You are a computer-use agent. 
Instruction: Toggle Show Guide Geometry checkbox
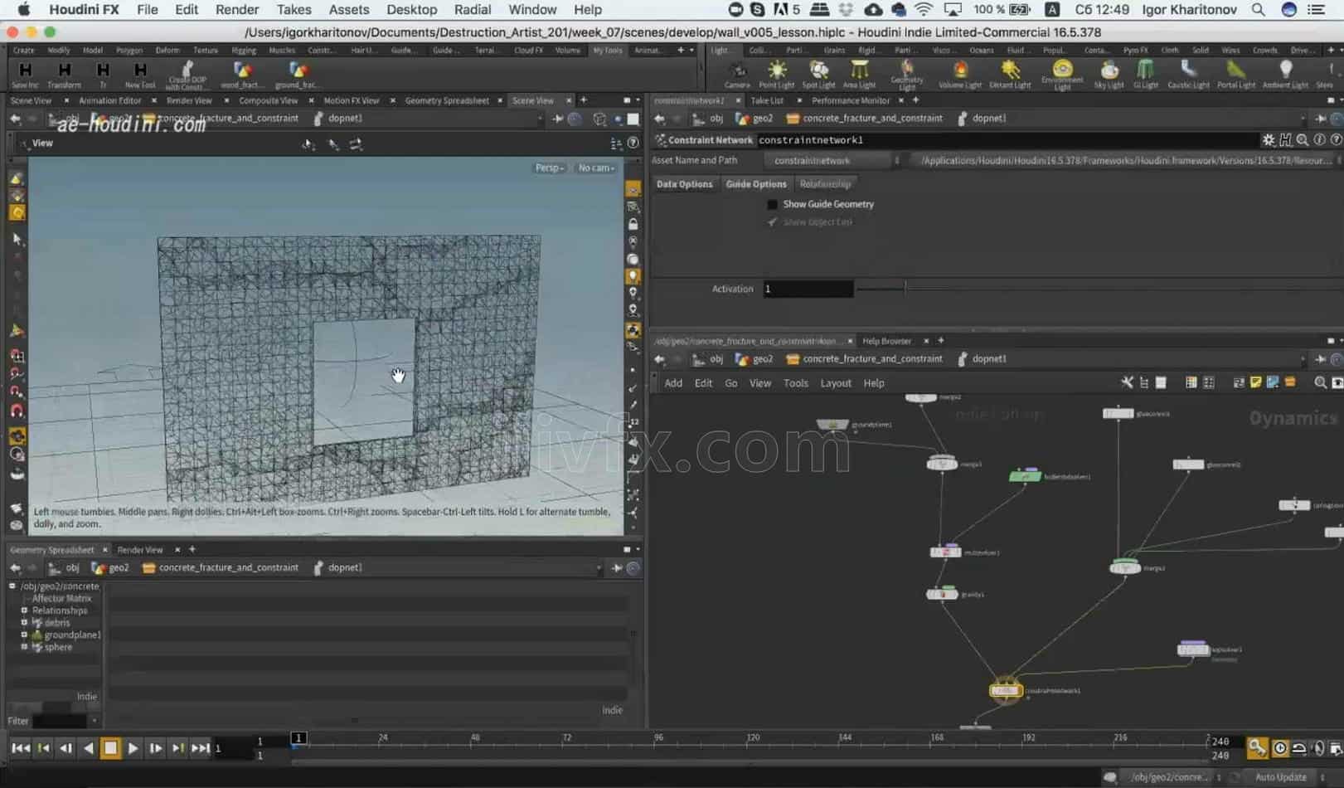[x=772, y=204]
